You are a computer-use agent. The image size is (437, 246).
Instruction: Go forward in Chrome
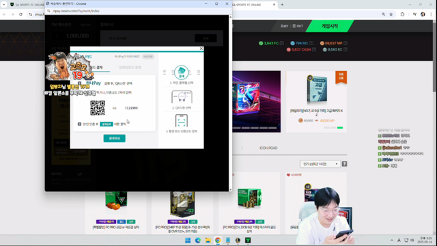click(12, 14)
